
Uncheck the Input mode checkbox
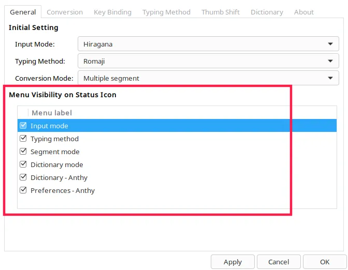click(x=23, y=126)
